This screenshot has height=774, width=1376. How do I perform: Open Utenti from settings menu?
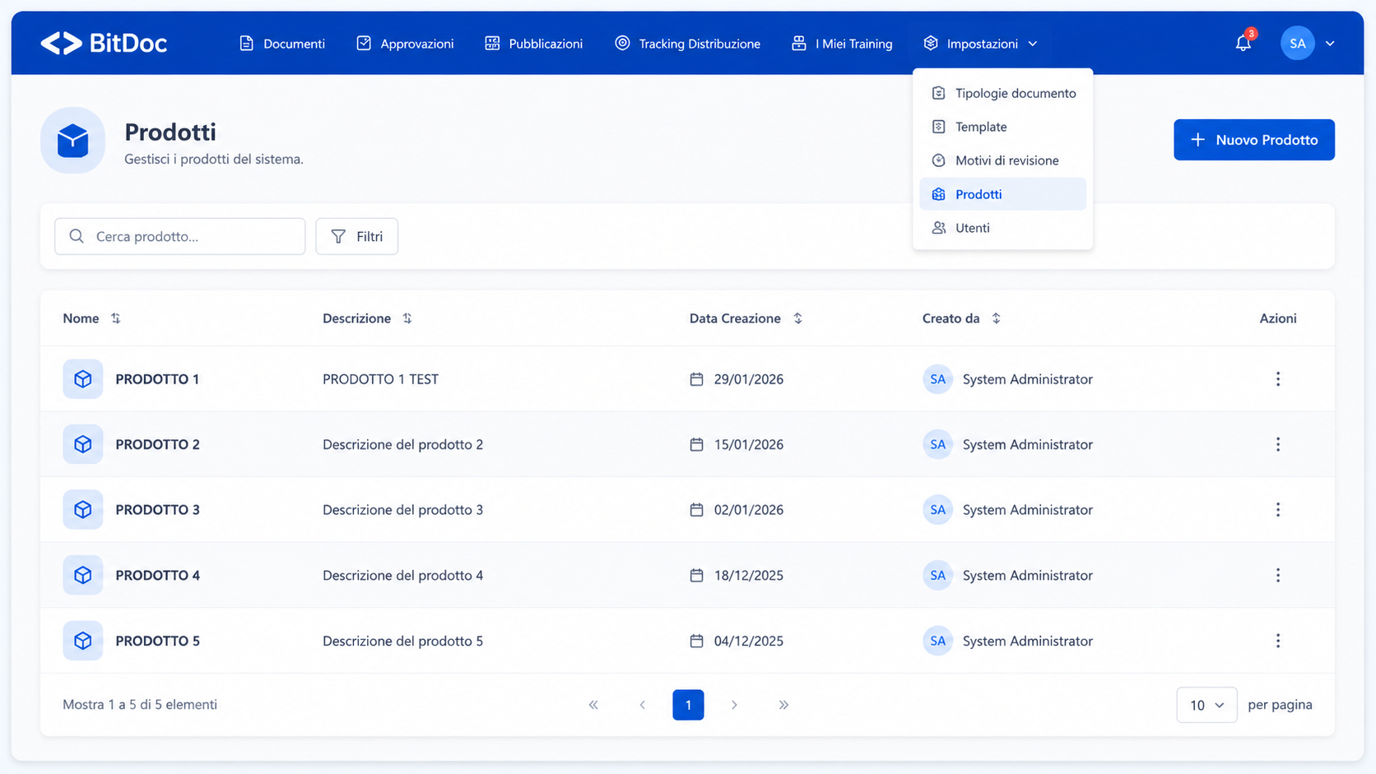1002,228
